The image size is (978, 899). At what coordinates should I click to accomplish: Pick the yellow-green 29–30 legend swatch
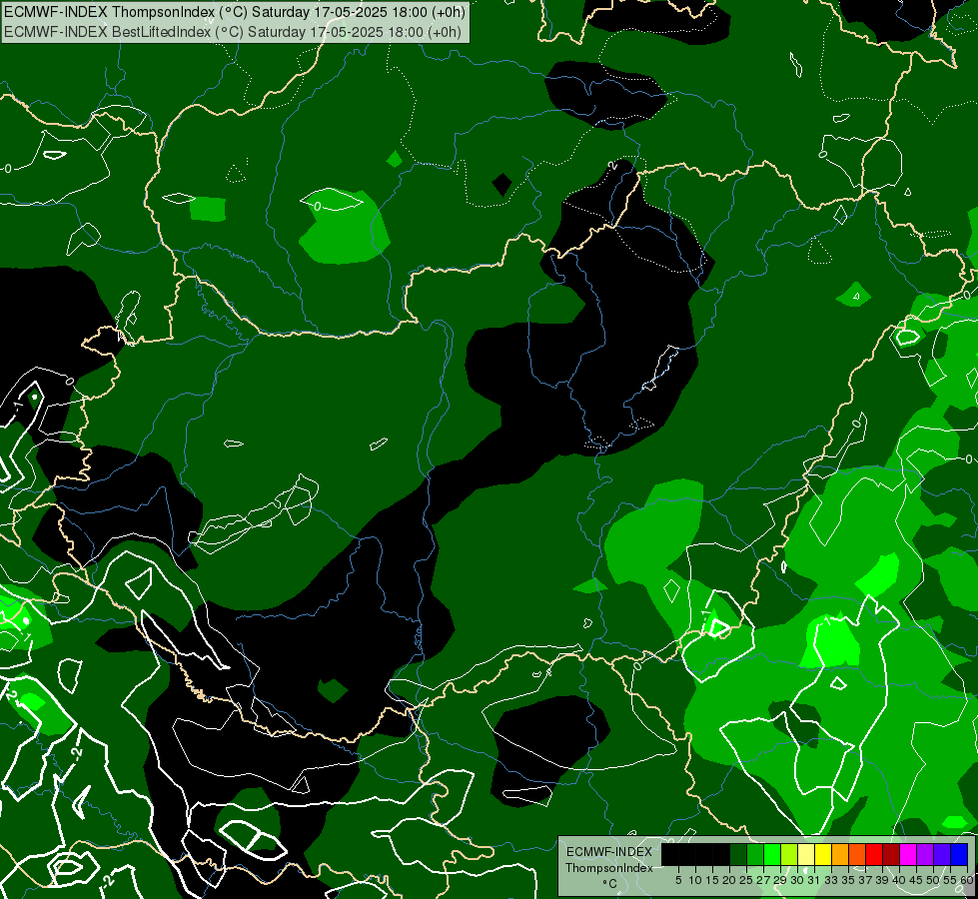pos(789,854)
